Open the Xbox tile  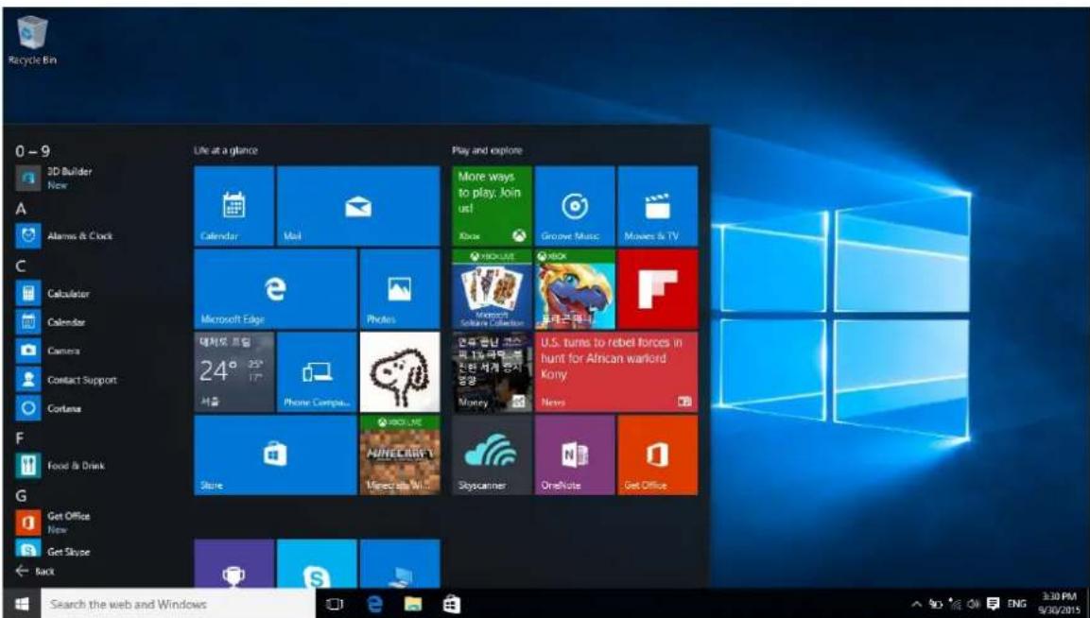coord(492,206)
